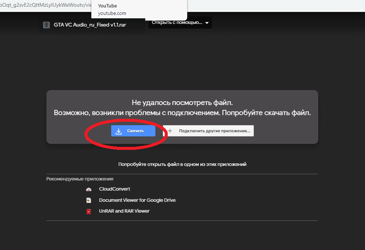
Task: Click the red UnRAR app icon
Action: [x=89, y=212]
